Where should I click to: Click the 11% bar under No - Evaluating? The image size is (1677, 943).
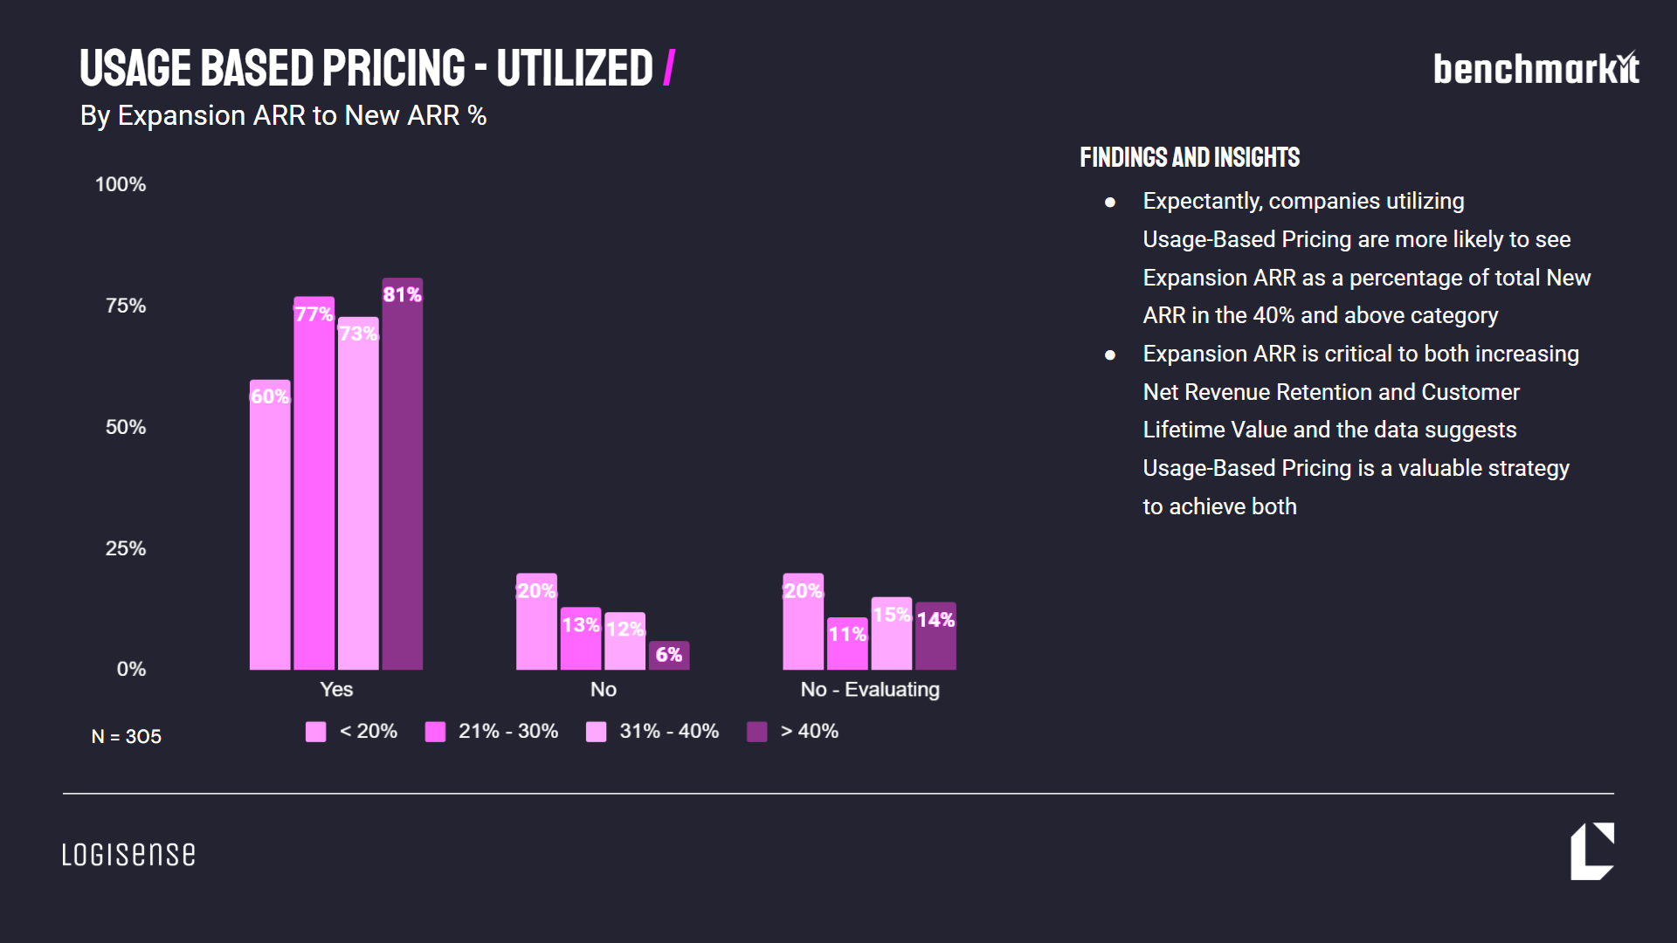tap(847, 644)
